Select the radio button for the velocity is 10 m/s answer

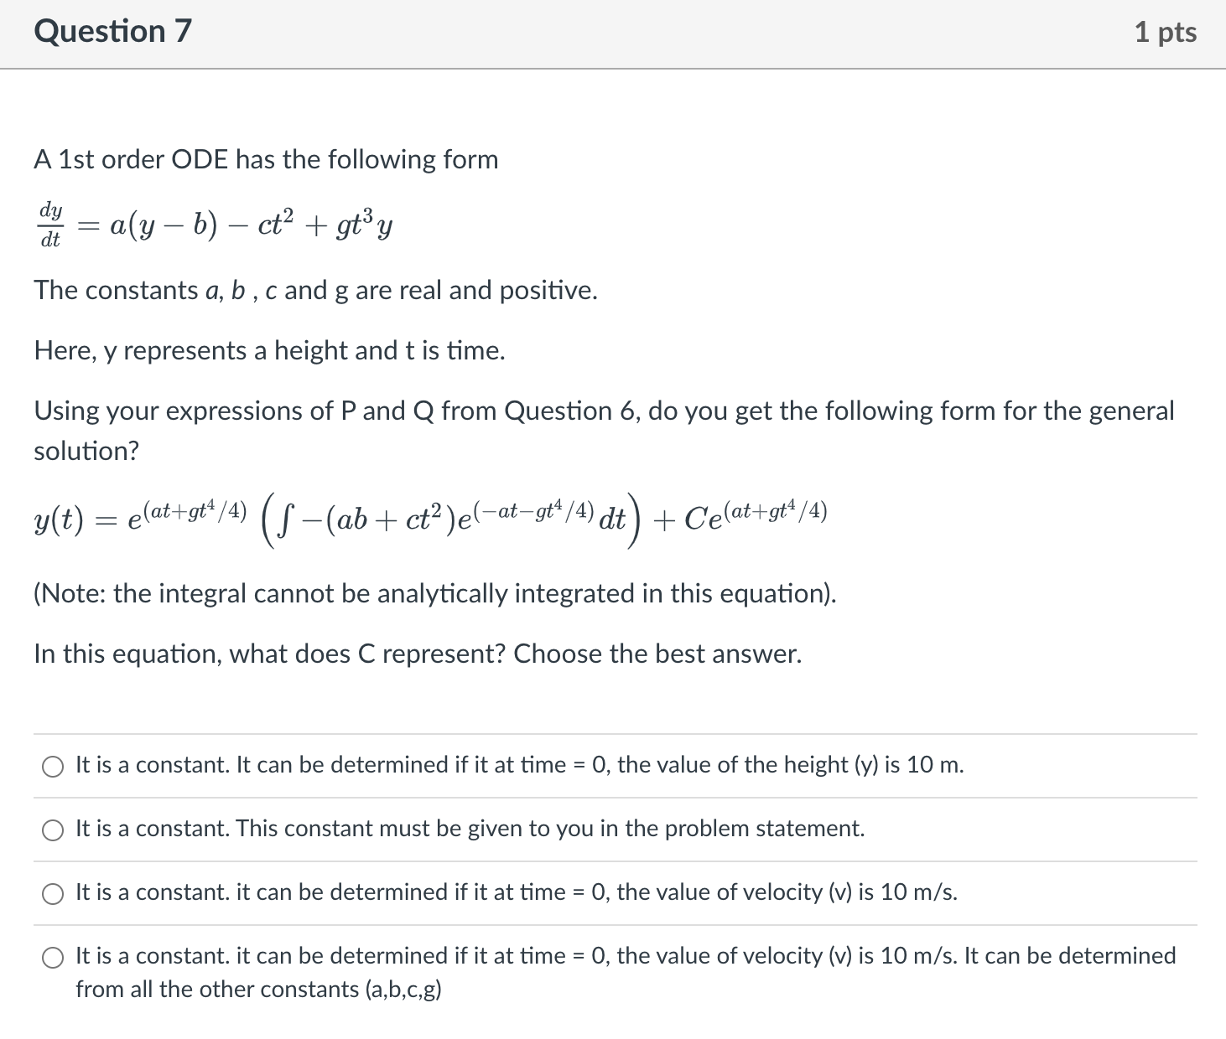pos(53,894)
